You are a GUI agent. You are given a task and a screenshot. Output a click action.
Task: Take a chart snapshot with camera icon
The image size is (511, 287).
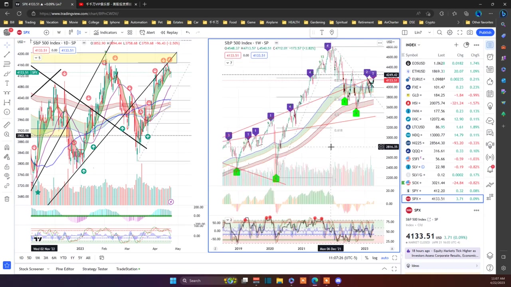click(x=470, y=32)
